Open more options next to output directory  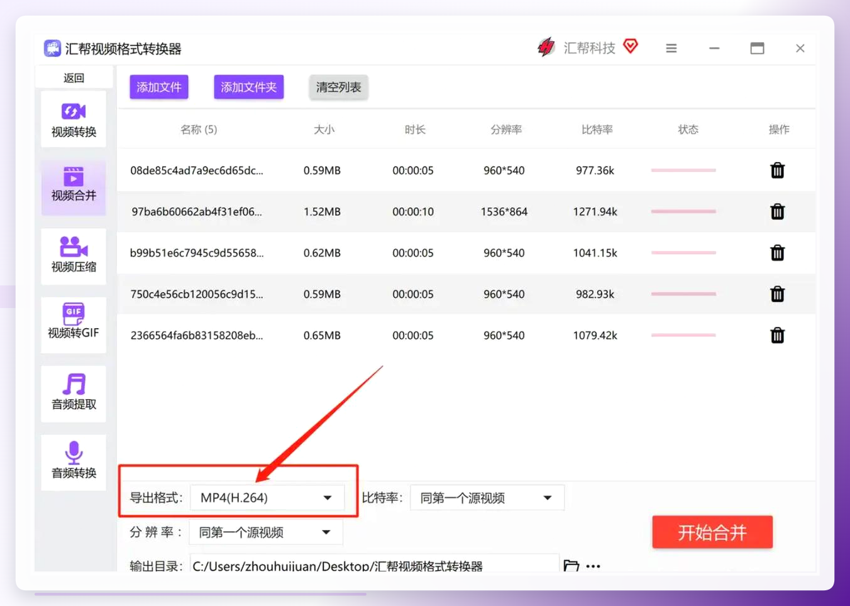(x=593, y=566)
